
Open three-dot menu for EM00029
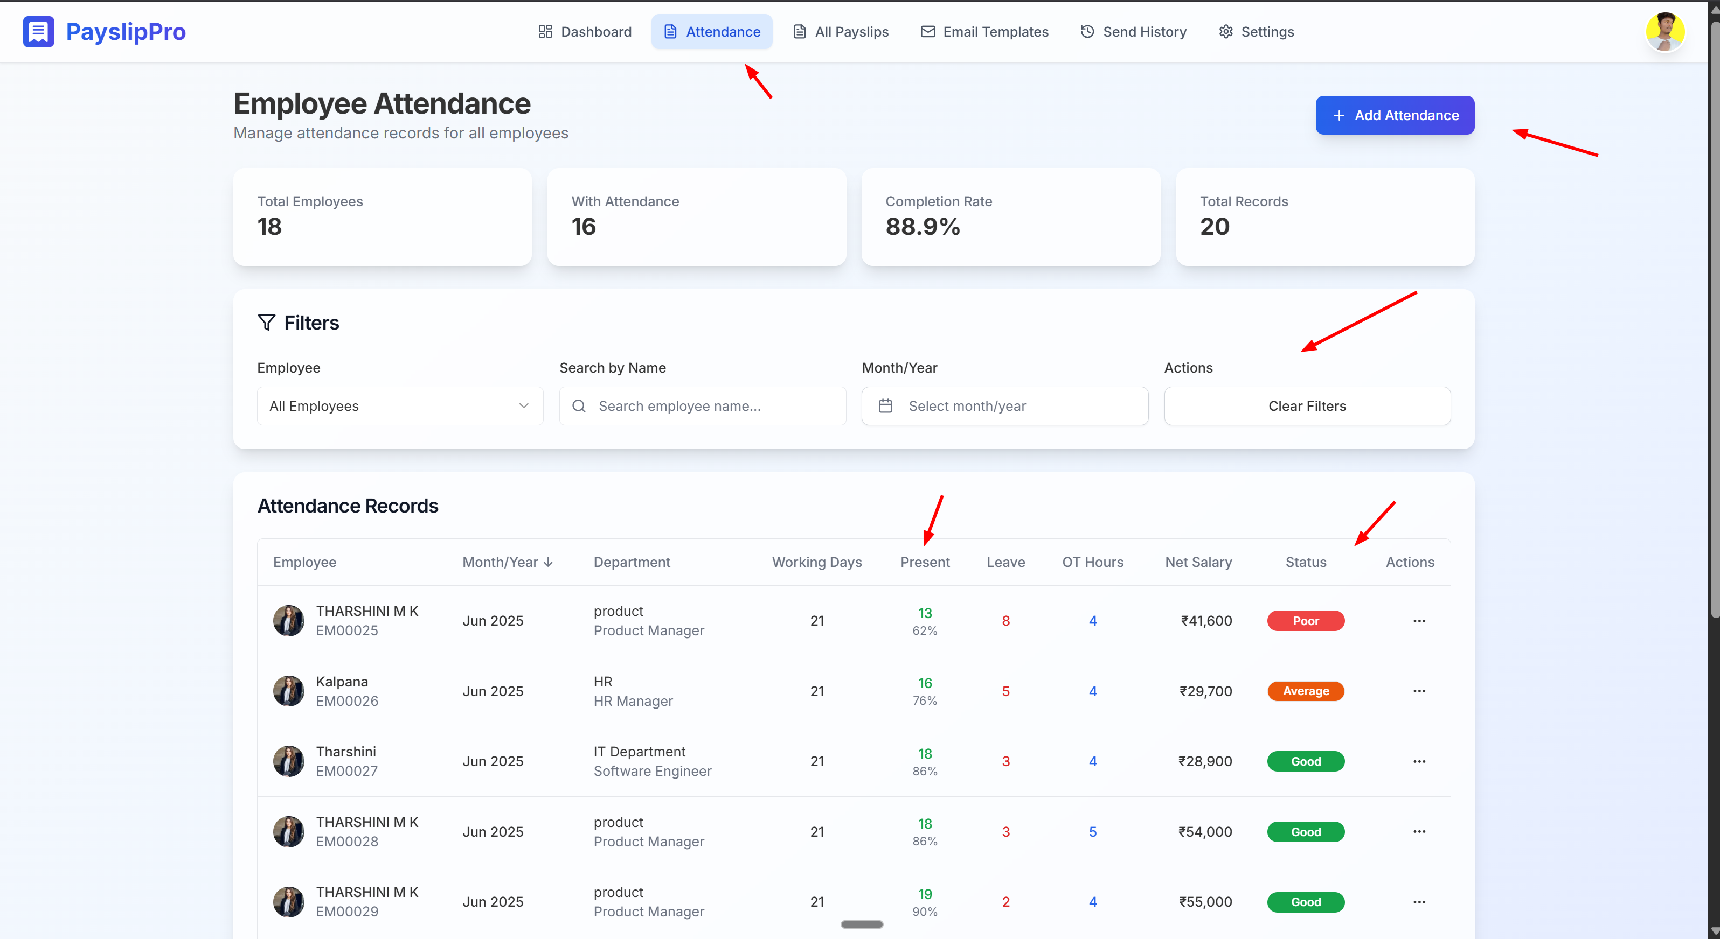(x=1419, y=902)
